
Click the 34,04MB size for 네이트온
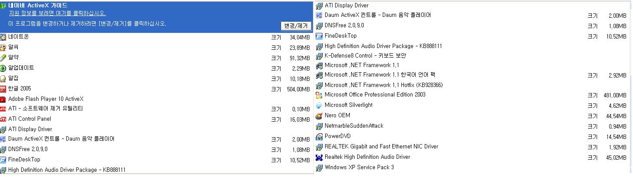click(300, 37)
